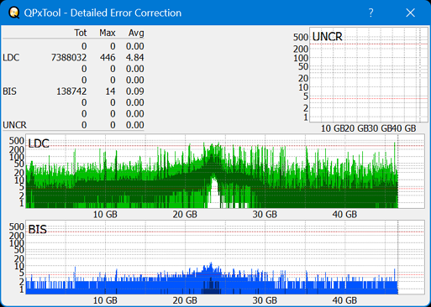
Task: Select the LDC max value 446
Action: [108, 58]
